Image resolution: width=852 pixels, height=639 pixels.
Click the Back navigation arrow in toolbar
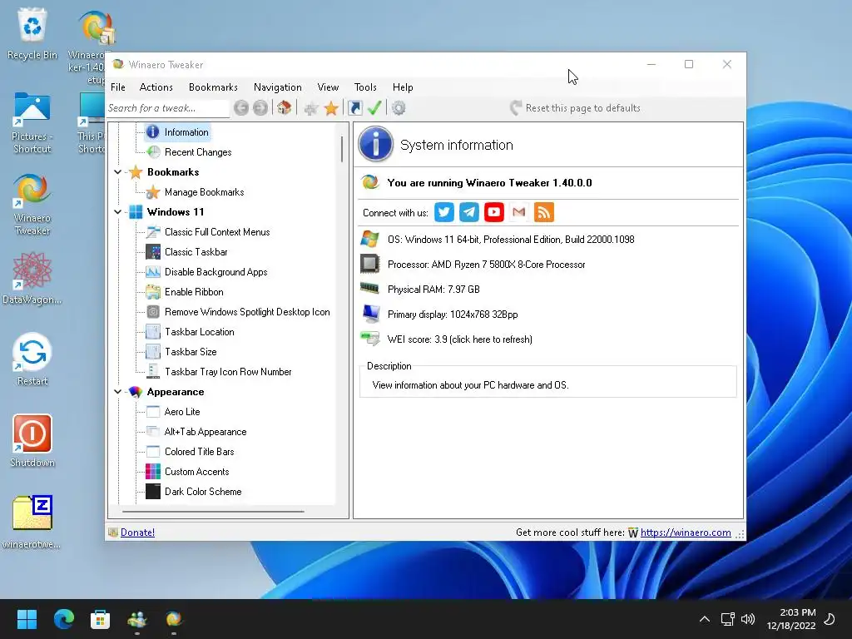(241, 108)
